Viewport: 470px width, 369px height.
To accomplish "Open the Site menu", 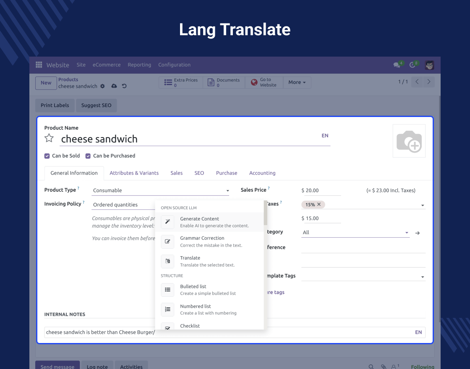I will click(81, 65).
